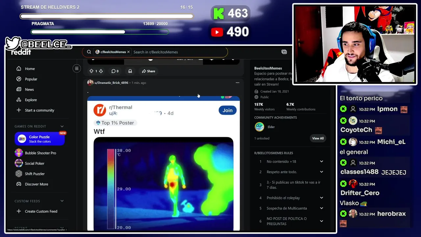Collapse the Games on Reddit section

[x=62, y=126]
